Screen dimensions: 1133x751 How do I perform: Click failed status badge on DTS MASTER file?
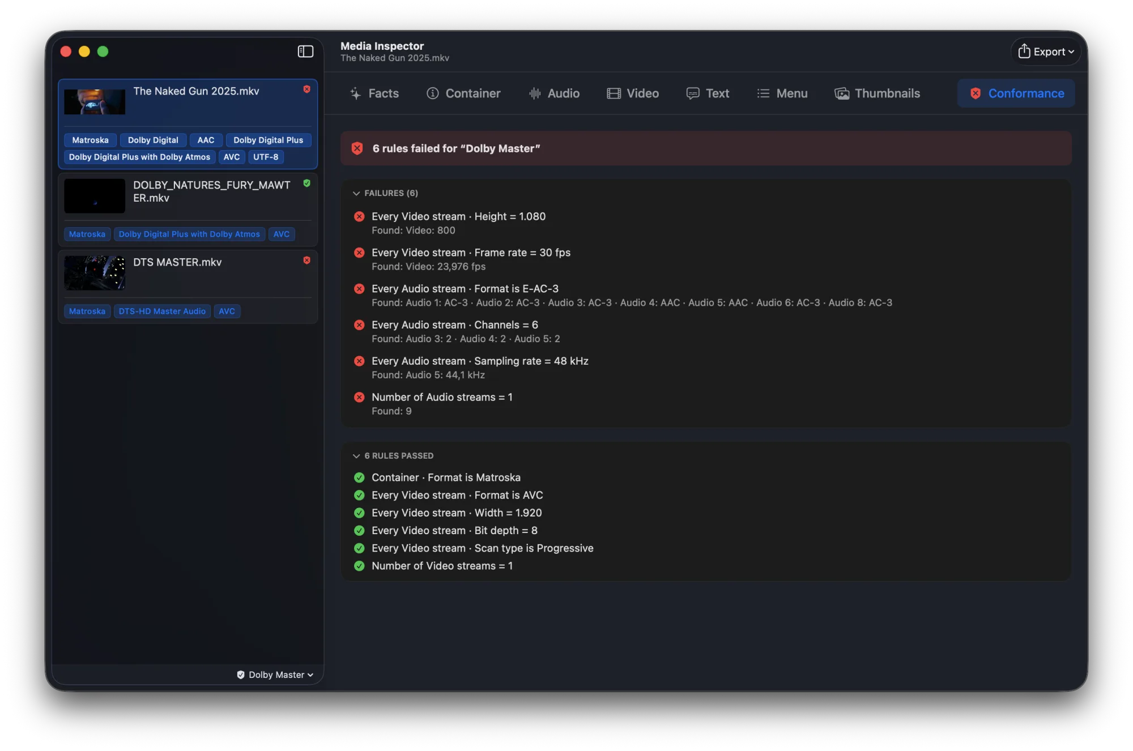(x=306, y=261)
